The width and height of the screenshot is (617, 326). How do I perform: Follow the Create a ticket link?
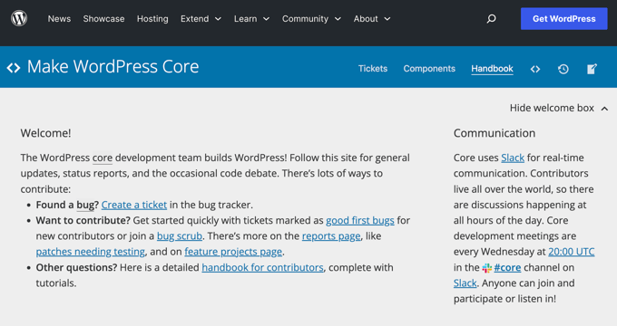pyautogui.click(x=134, y=205)
